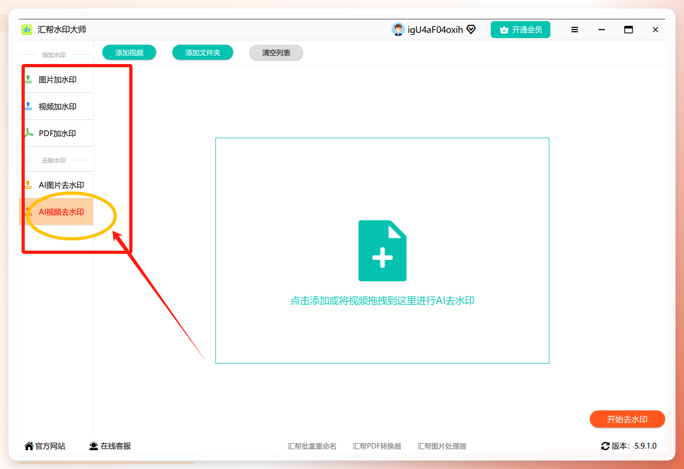Close the 汇帮水印大师 window
Image resolution: width=684 pixels, height=469 pixels.
click(x=655, y=30)
